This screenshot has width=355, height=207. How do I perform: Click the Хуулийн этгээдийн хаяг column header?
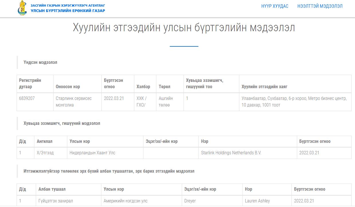(x=264, y=86)
